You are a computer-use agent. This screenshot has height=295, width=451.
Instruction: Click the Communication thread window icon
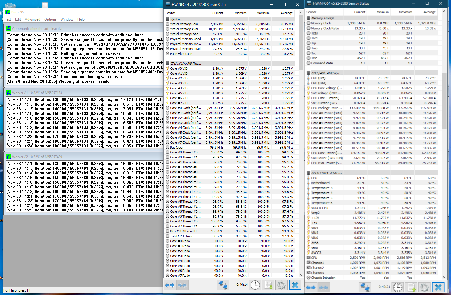point(9,28)
